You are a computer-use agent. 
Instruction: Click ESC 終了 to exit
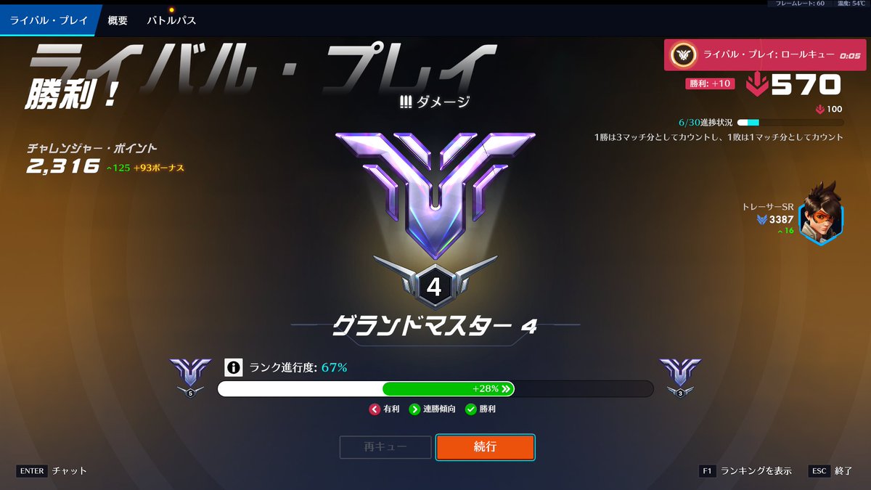831,471
